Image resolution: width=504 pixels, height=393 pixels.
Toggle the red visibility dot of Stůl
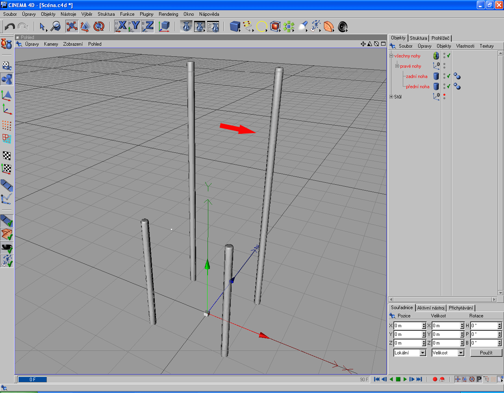pyautogui.click(x=445, y=95)
